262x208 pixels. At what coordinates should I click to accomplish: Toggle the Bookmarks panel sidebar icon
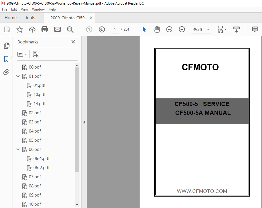coord(6,59)
